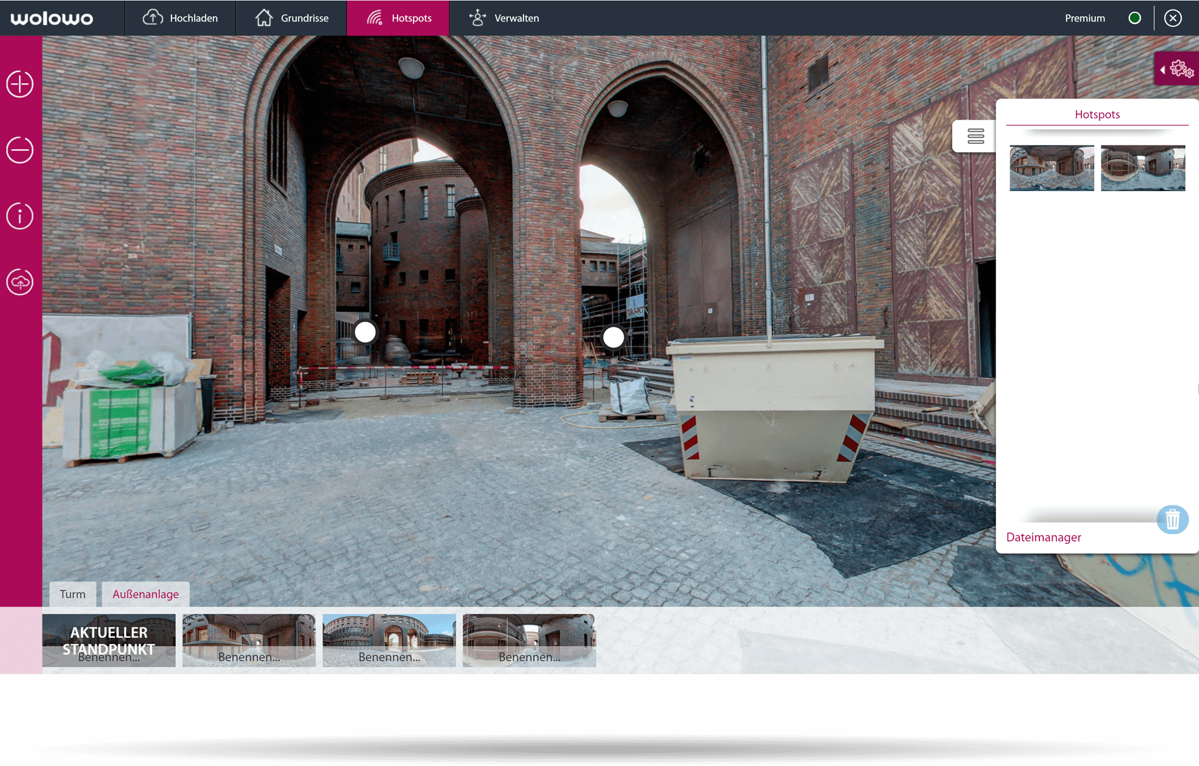The height and width of the screenshot is (766, 1199).
Task: Close the editor with X icon
Action: pyautogui.click(x=1173, y=18)
